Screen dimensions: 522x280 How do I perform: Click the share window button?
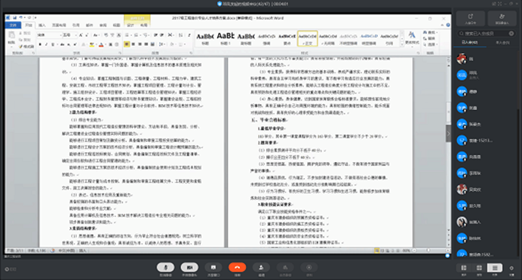pos(213,267)
